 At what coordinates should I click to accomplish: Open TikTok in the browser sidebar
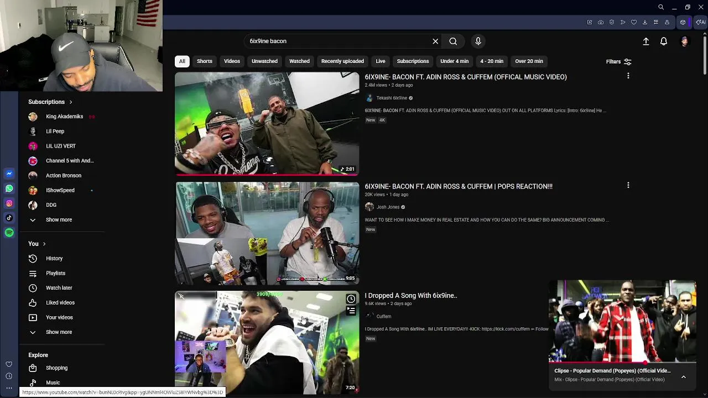(9, 218)
